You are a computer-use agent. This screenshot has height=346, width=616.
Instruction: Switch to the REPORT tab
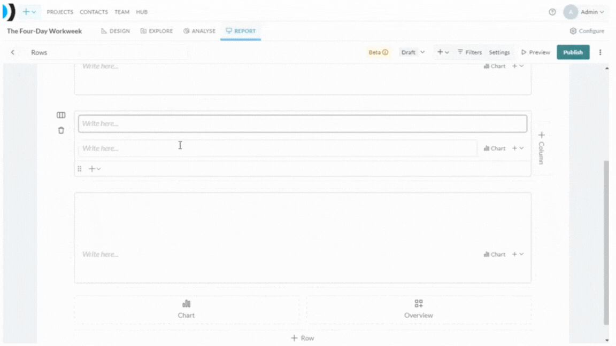click(x=241, y=31)
